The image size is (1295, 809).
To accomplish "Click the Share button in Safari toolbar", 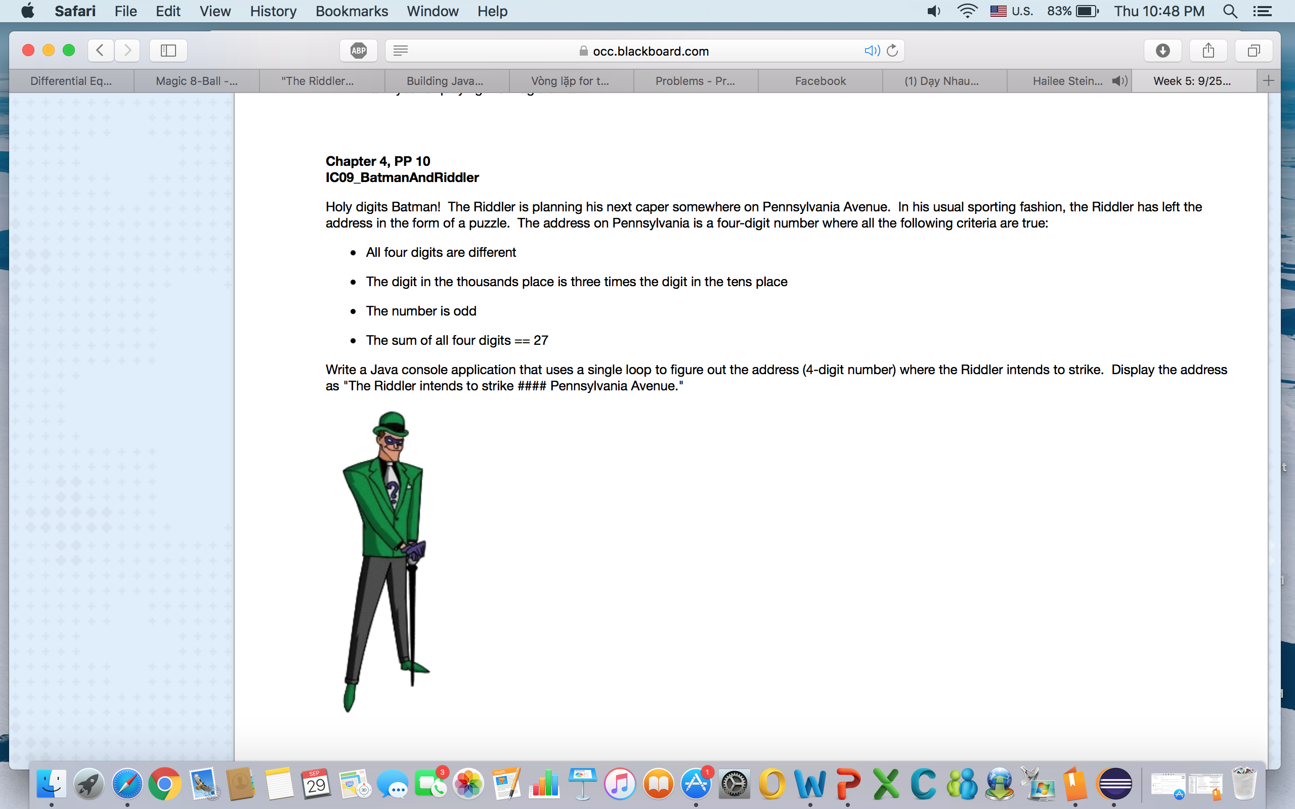I will tap(1208, 50).
